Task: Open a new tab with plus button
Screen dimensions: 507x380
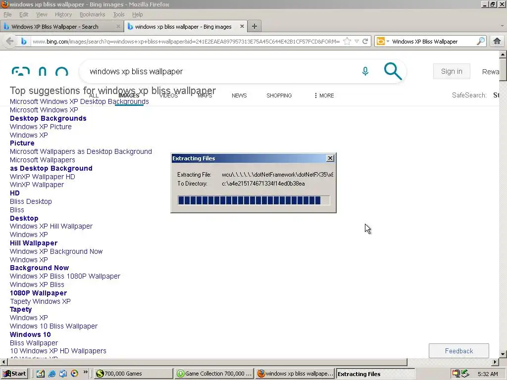Action: tap(254, 27)
